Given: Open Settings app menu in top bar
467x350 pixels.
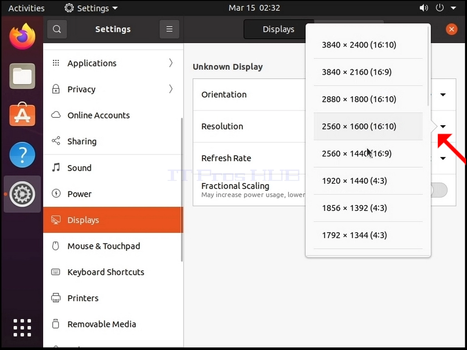Looking at the screenshot, I should [91, 8].
